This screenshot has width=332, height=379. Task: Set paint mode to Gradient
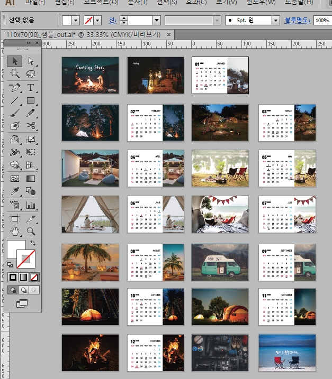(23, 277)
